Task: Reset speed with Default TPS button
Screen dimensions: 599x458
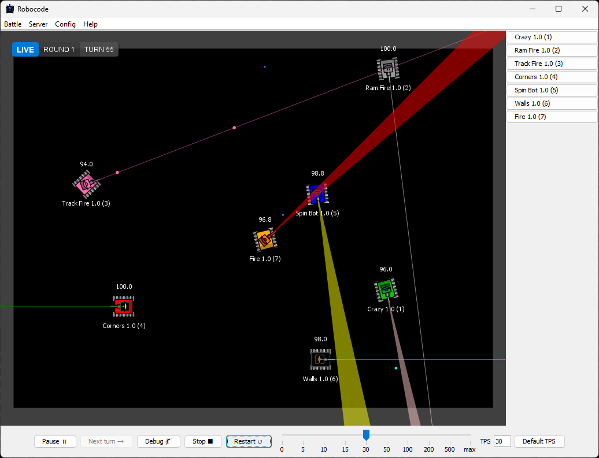Action: pyautogui.click(x=539, y=441)
